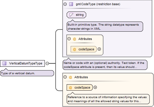The image size is (154, 107).
Task: Click the VerticalDatumTypeType purple square icon
Action: tap(4, 63)
